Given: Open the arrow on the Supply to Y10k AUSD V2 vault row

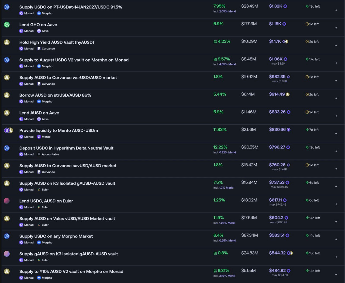Looking at the screenshot, I should click(336, 274).
